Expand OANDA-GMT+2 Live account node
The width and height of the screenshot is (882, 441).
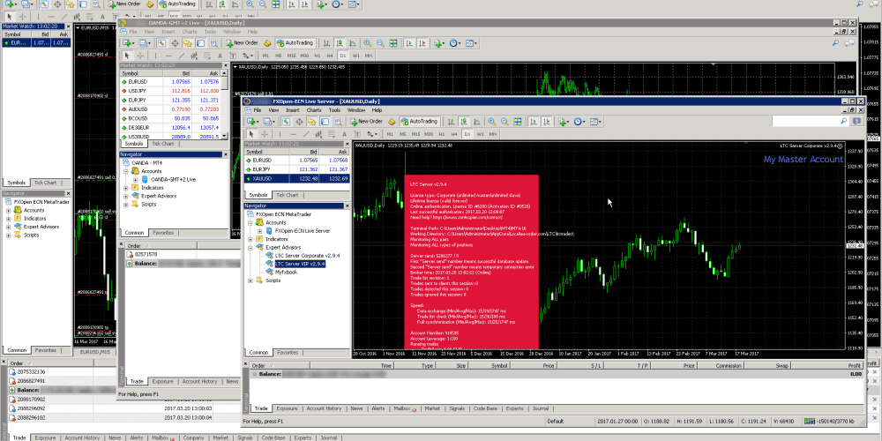(x=135, y=179)
